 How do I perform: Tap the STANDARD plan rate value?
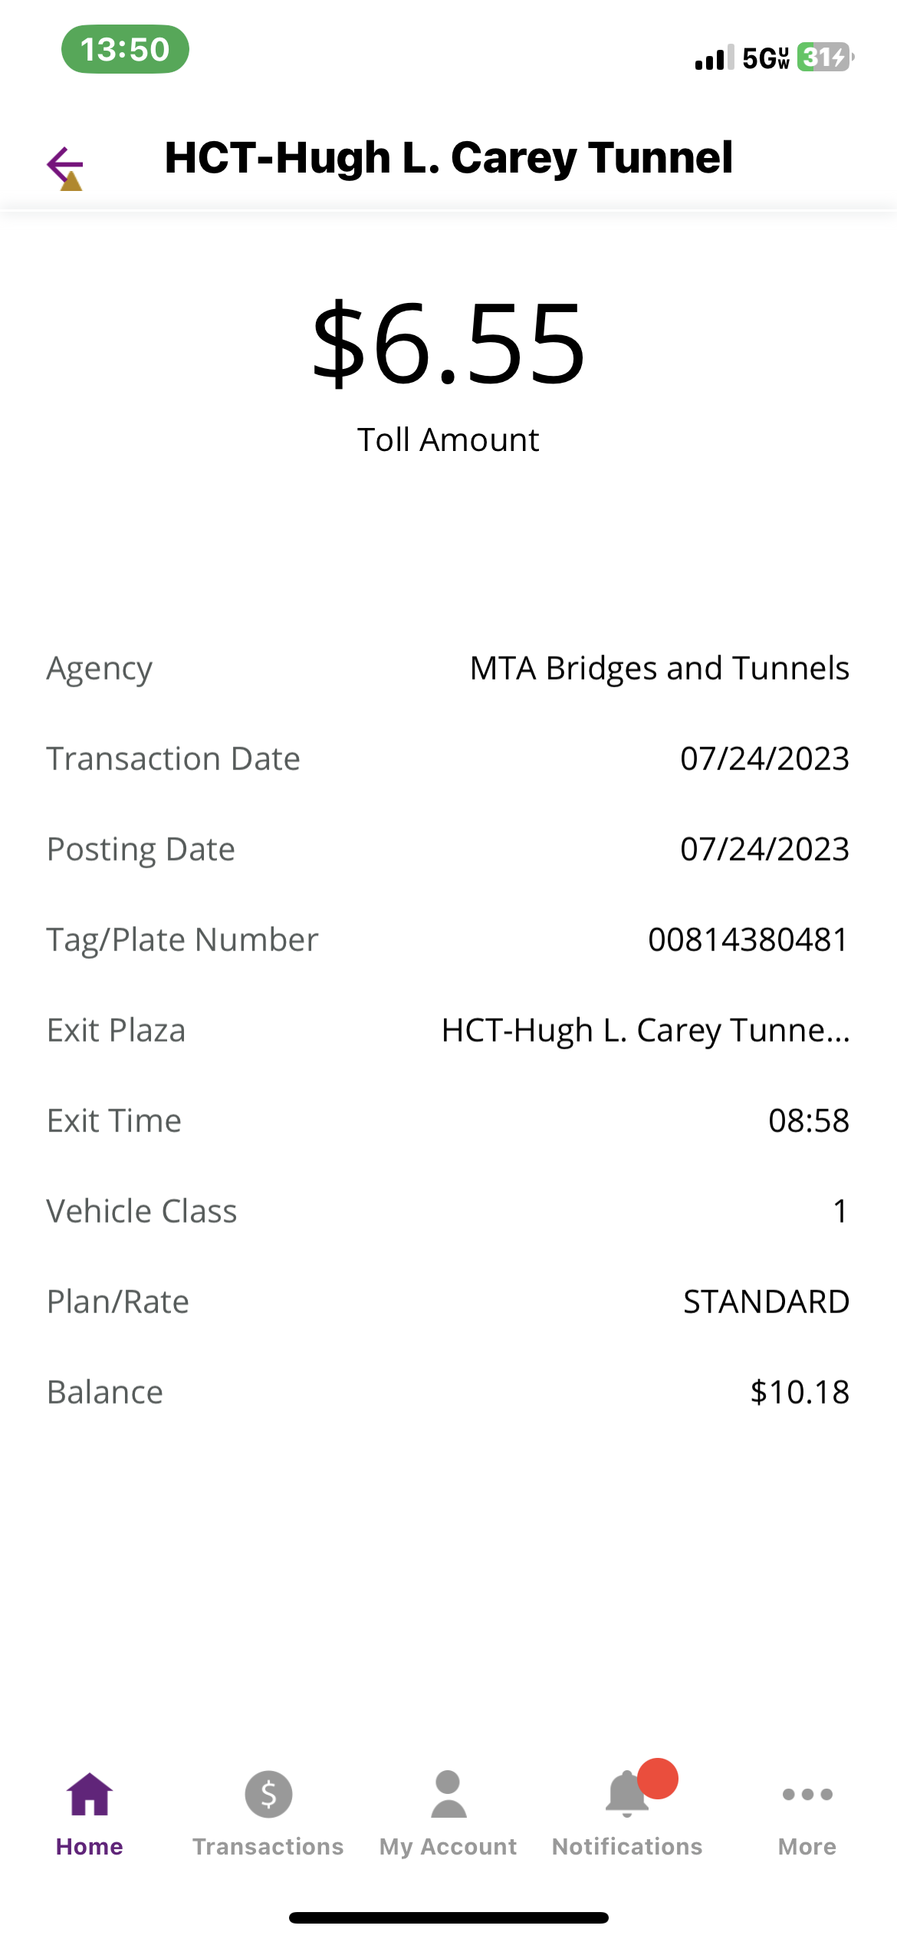pos(766,1302)
